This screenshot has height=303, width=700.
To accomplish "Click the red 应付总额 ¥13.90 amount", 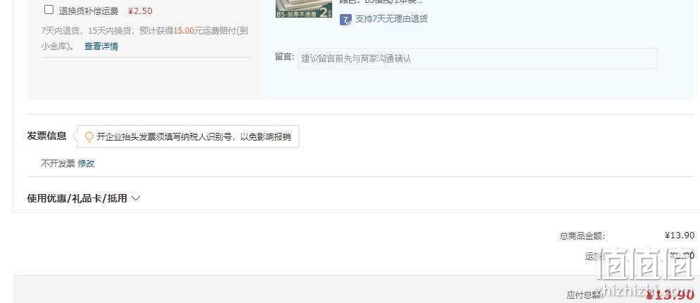I will coord(670,295).
